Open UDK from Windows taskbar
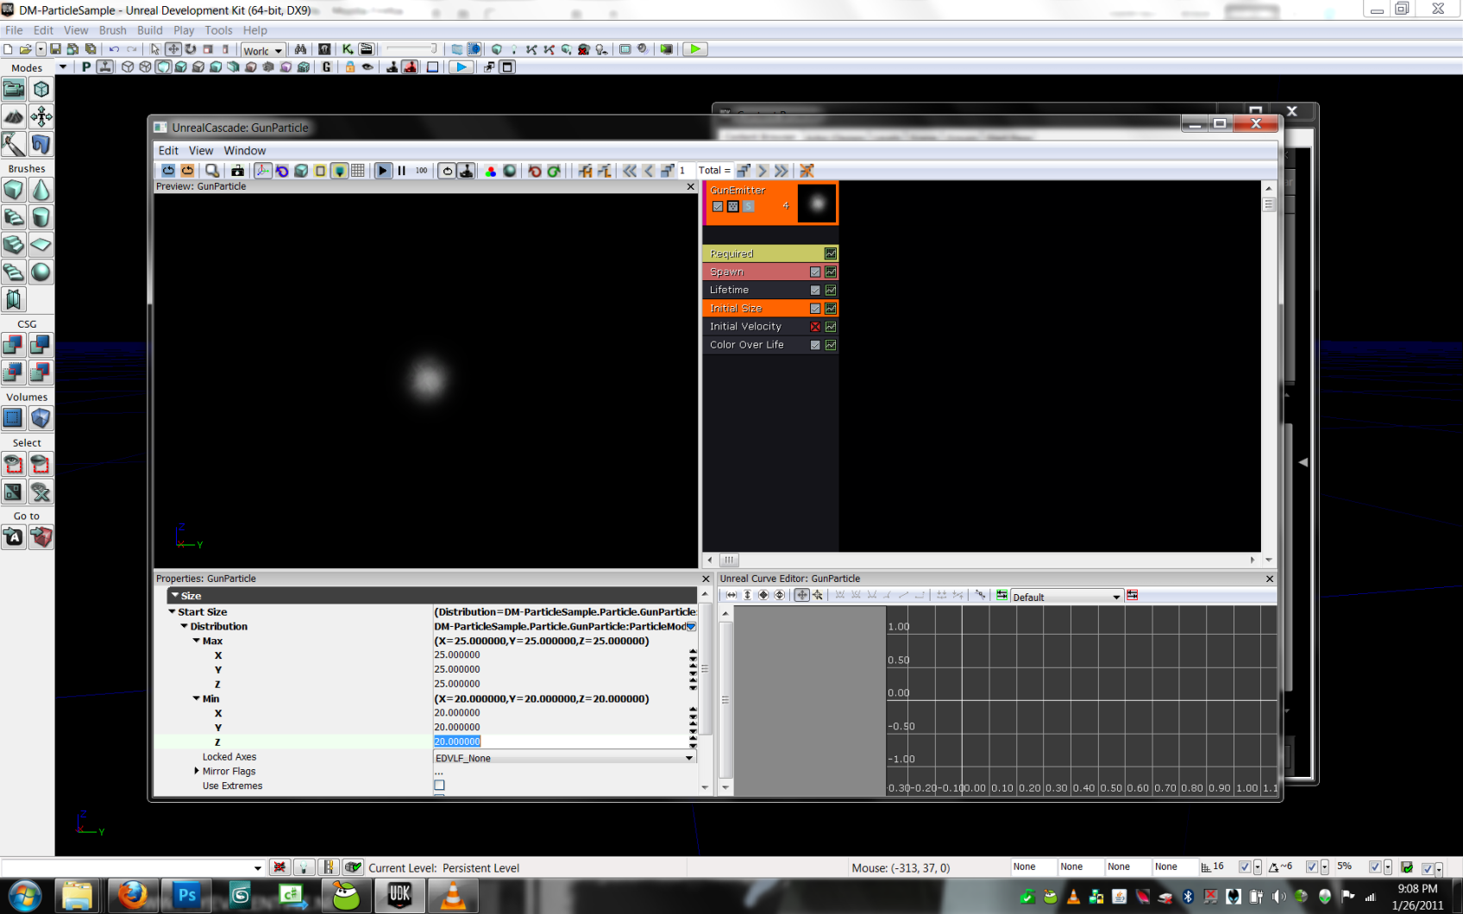Image resolution: width=1463 pixels, height=914 pixels. click(x=399, y=896)
